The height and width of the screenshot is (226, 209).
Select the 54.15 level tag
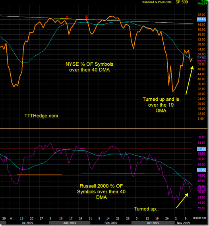point(201,170)
